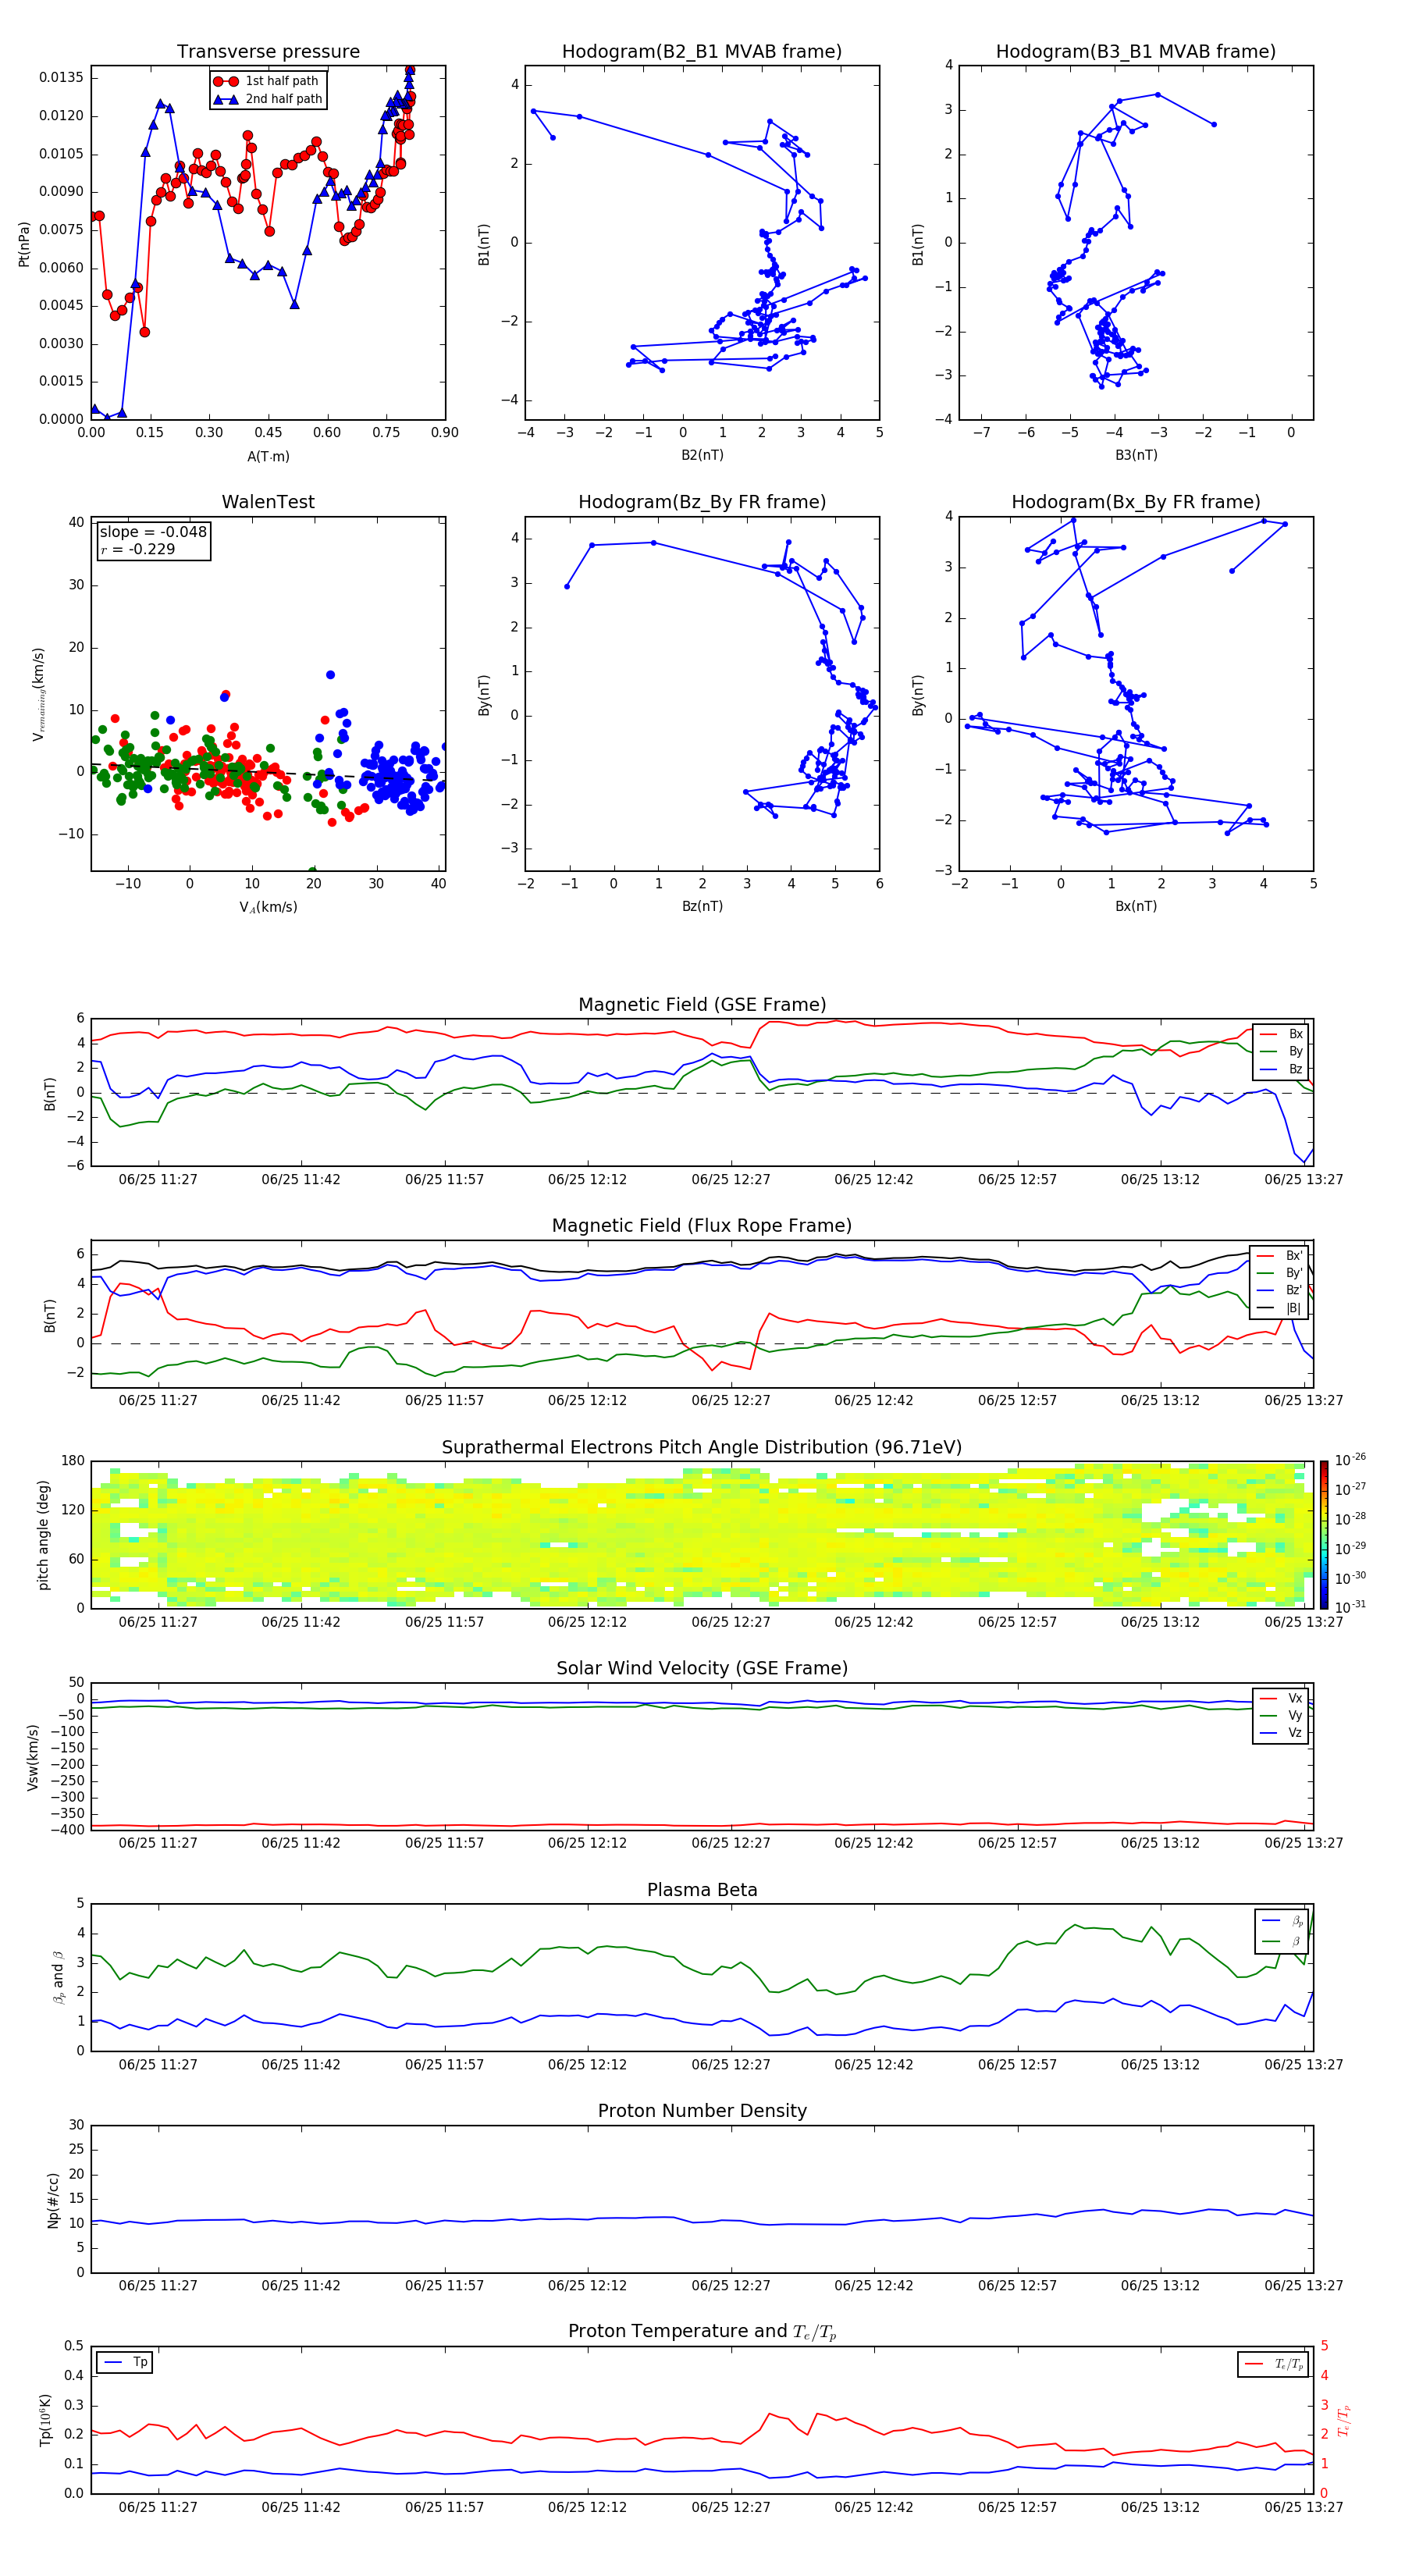Click the 'V_A(km/s)' axis label
The width and height of the screenshot is (1405, 2576).
pyautogui.click(x=268, y=907)
